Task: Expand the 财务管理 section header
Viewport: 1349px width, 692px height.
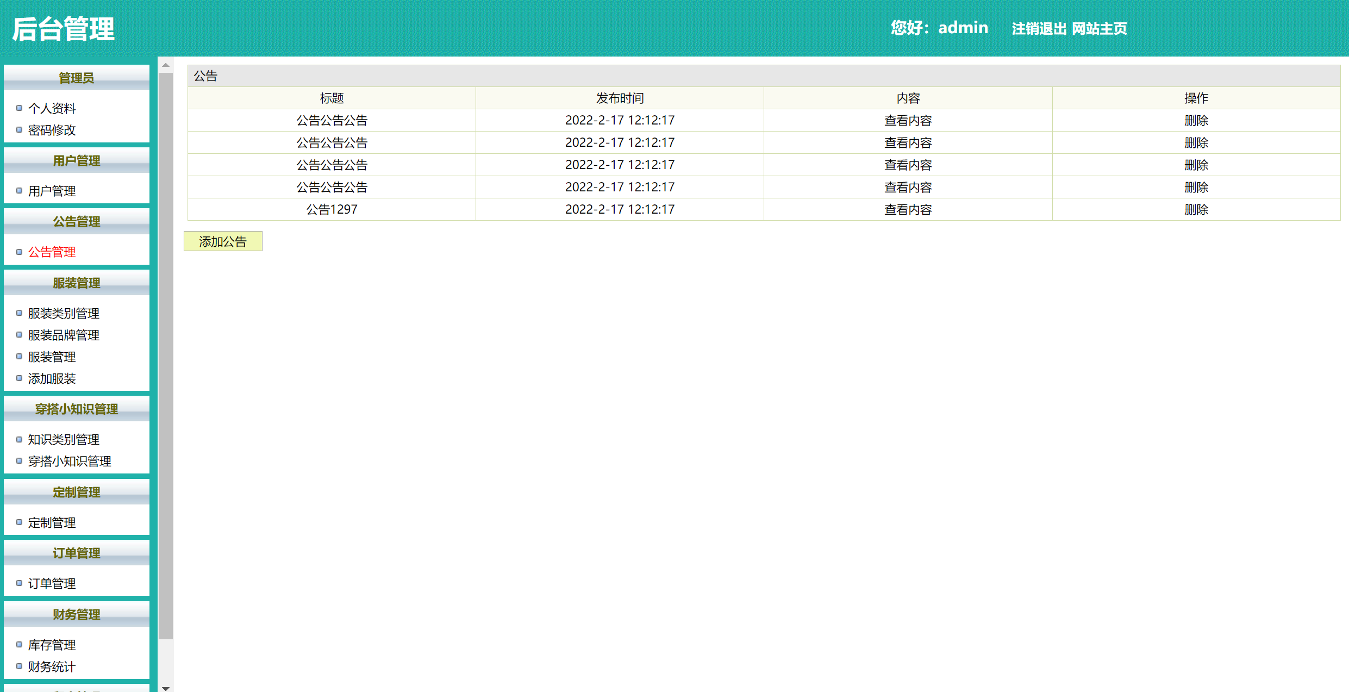Action: click(x=76, y=615)
